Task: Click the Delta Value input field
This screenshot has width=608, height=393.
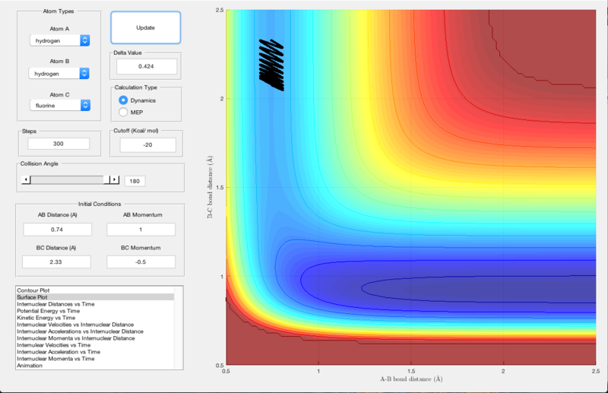Action: pos(147,66)
